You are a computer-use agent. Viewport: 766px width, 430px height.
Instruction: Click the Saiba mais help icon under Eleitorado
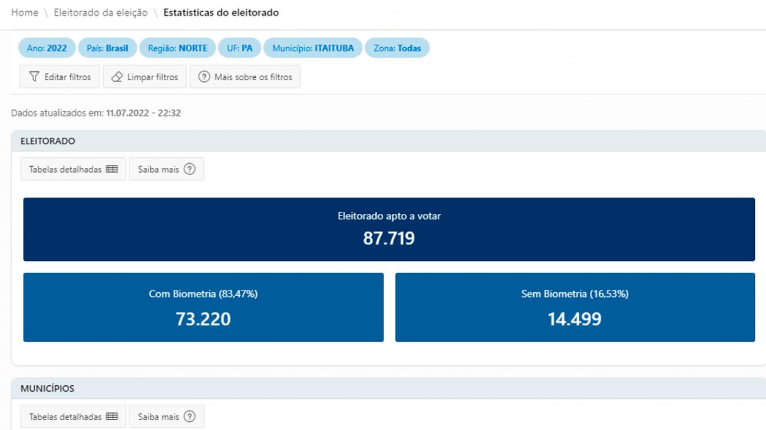(x=189, y=169)
